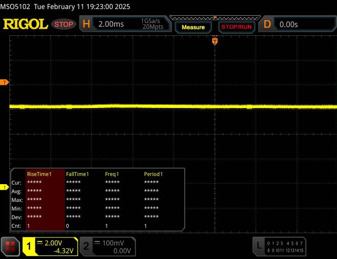
Task: Click the yellow channel 1 ground marker
Action: point(5,187)
